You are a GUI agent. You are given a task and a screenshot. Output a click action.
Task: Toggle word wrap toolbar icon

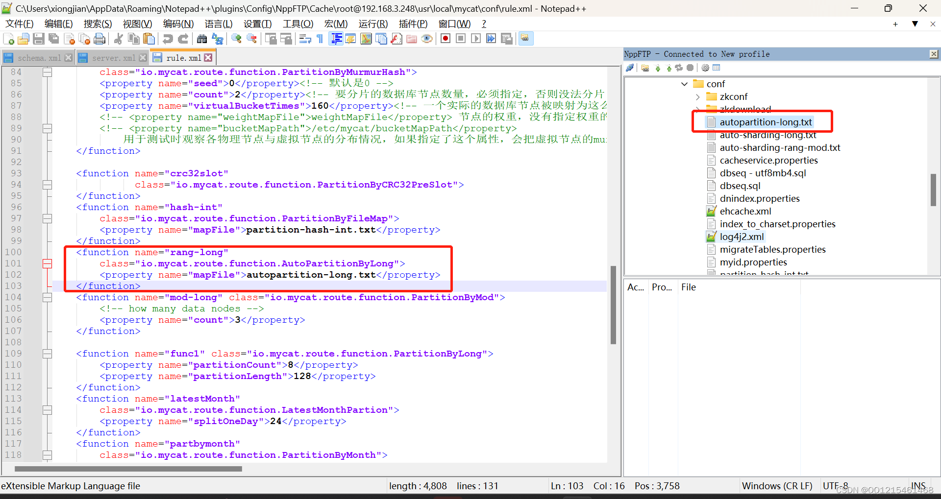tap(305, 39)
